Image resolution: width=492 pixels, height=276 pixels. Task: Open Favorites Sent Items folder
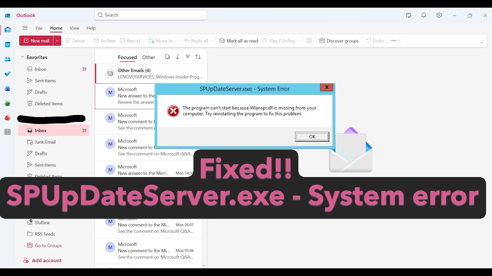(x=54, y=80)
